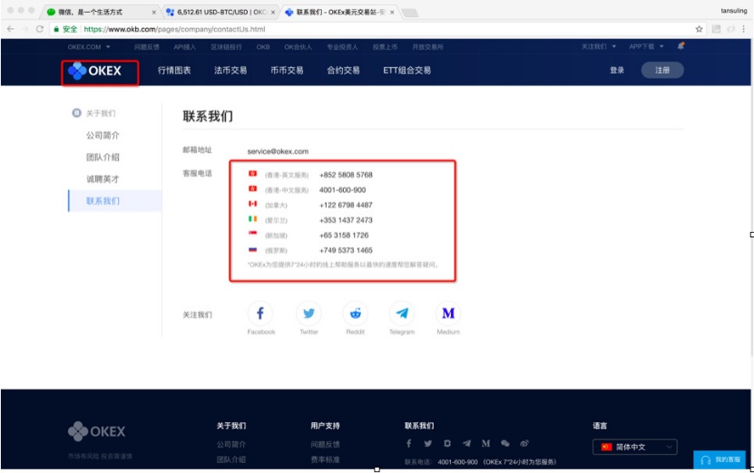This screenshot has height=473, width=754.
Task: Click footer 公司简介 link
Action: (x=230, y=444)
